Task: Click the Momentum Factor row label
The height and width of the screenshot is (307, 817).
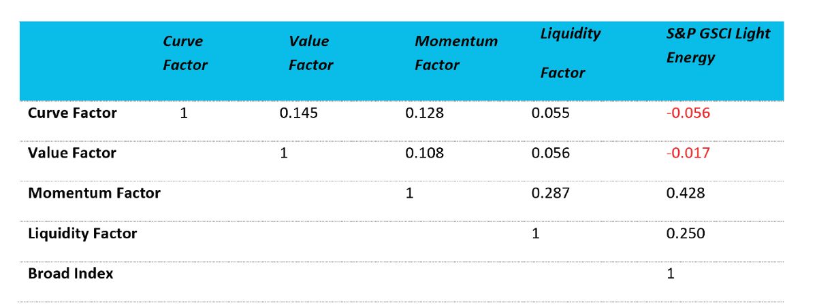Action: pyautogui.click(x=94, y=194)
